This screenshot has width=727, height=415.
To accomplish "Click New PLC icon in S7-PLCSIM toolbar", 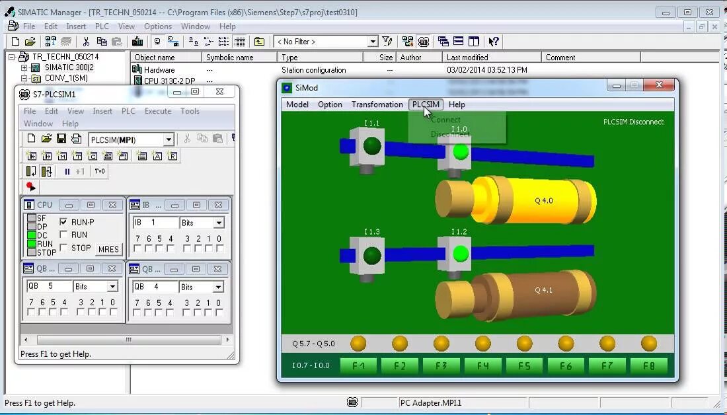I will tap(31, 139).
